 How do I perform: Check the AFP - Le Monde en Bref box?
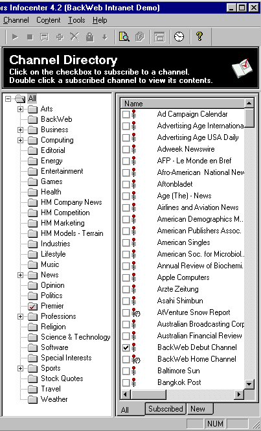126,161
